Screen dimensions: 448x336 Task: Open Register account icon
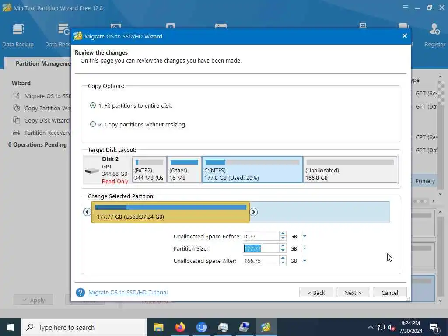coord(434,35)
